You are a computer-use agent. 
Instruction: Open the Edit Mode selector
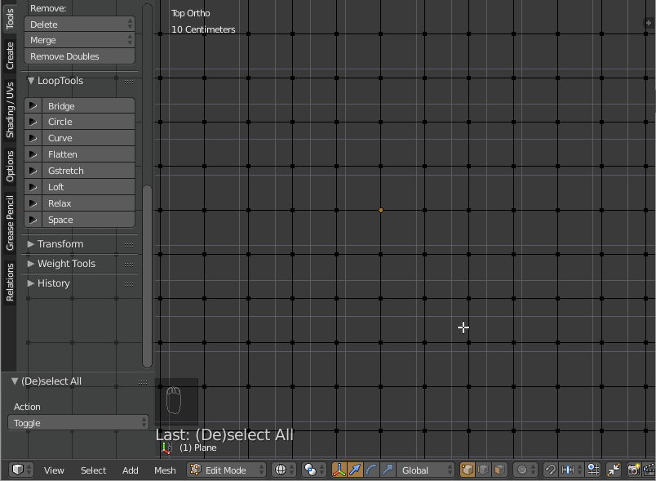pos(226,470)
